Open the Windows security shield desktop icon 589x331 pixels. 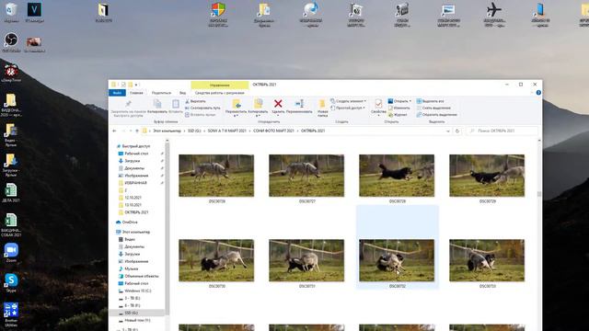tap(218, 15)
